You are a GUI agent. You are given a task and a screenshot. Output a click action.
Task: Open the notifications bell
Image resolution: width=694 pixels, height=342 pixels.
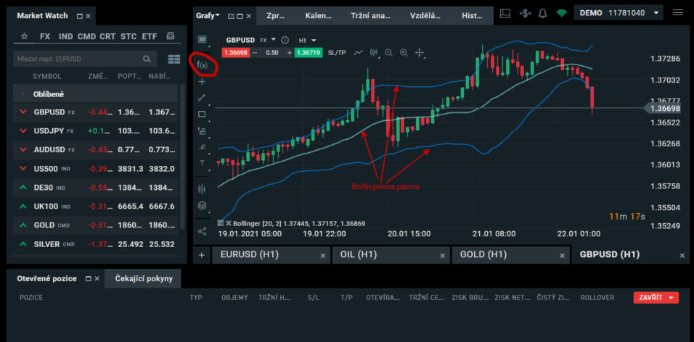544,13
